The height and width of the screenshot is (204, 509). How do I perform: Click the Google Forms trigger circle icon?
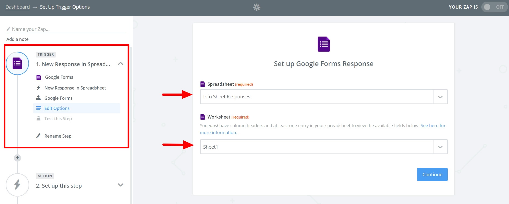(x=17, y=63)
